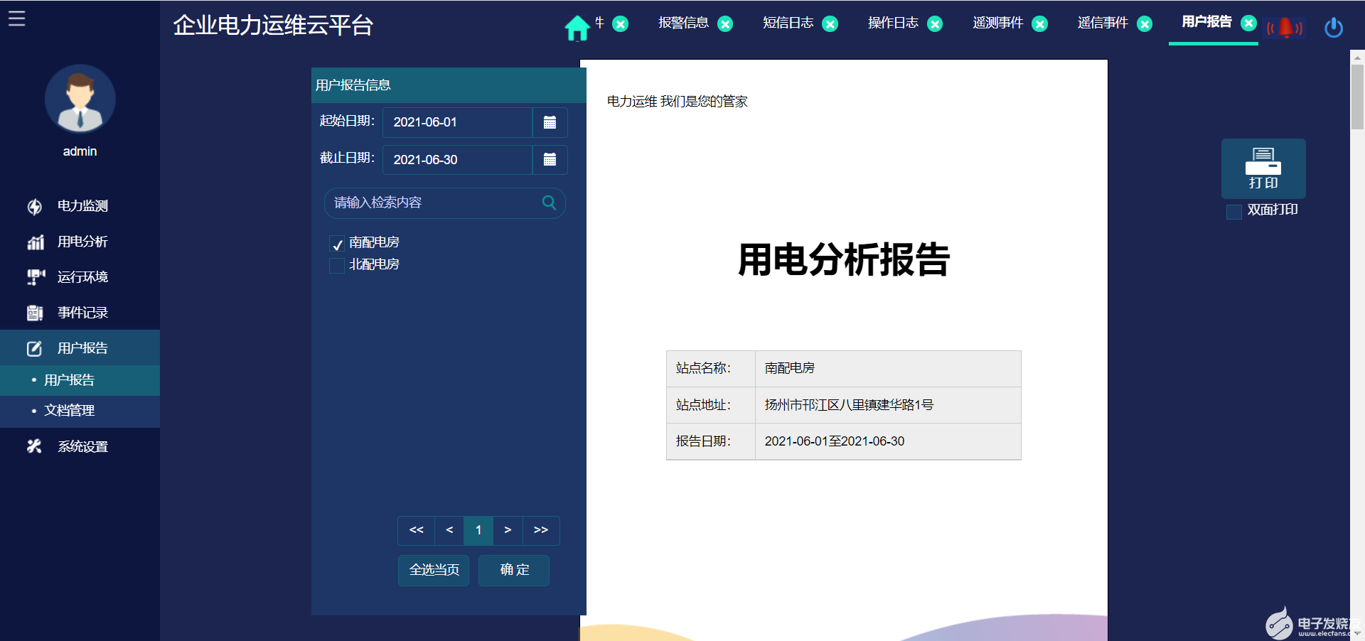The image size is (1365, 641).
Task: Close the 操作日志 tab
Action: (x=935, y=24)
